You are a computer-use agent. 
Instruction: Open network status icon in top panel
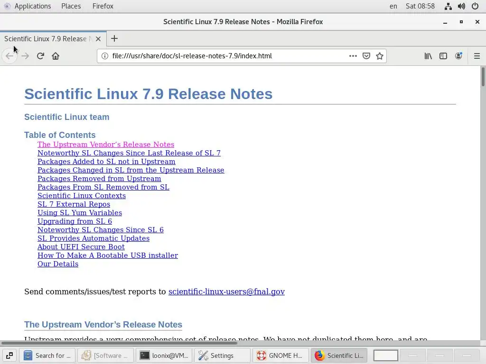[x=448, y=6]
